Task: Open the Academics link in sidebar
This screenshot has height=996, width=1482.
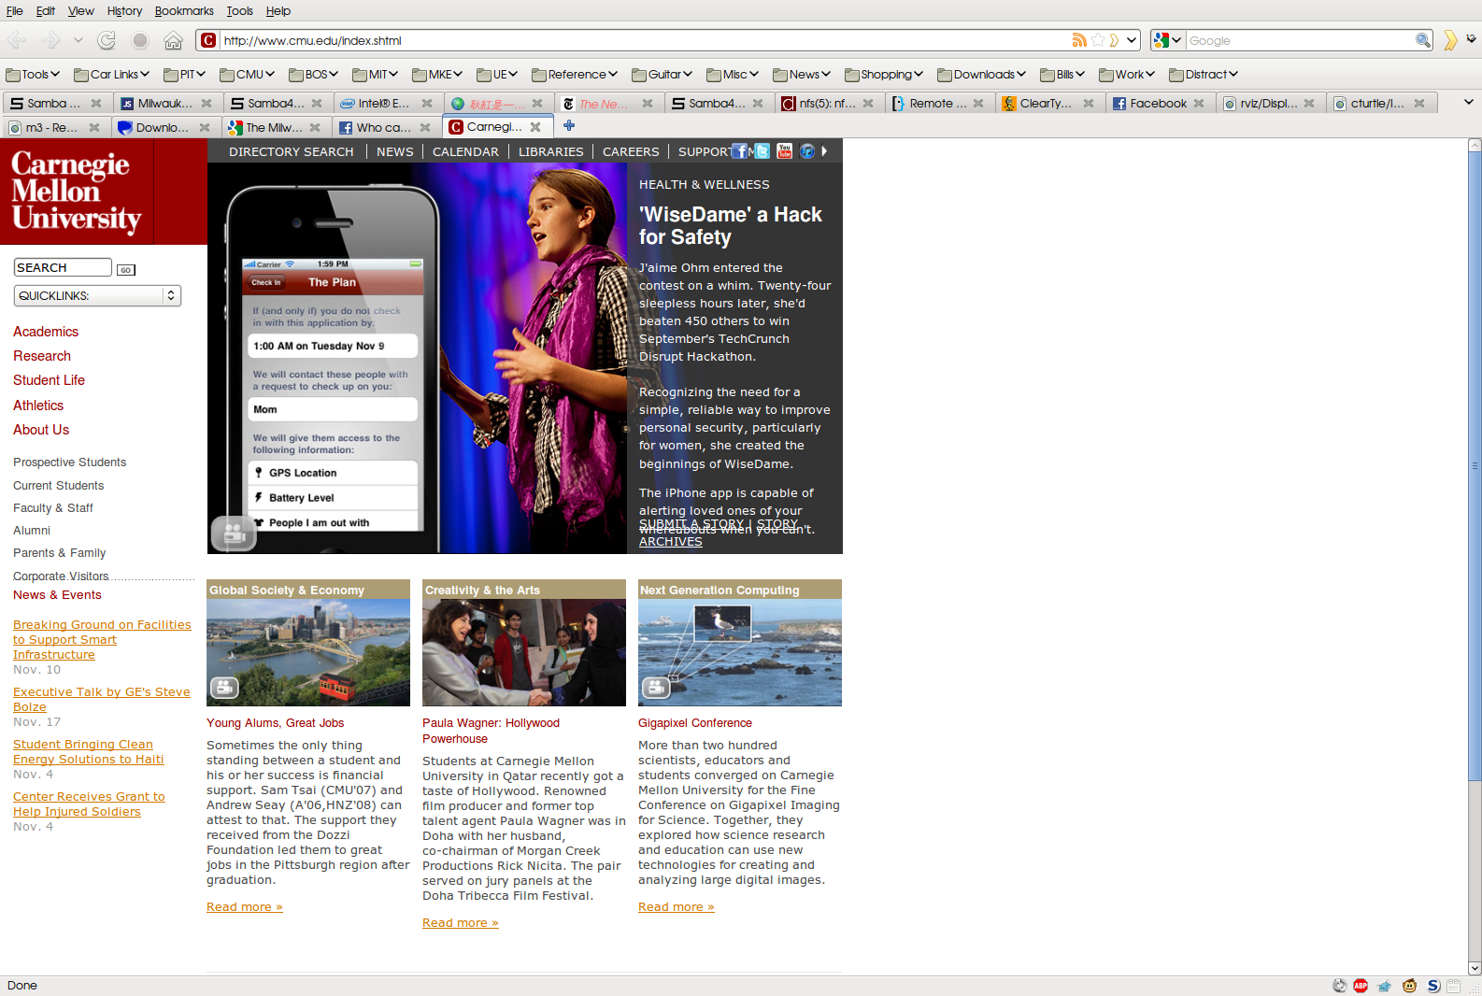Action: click(x=46, y=332)
